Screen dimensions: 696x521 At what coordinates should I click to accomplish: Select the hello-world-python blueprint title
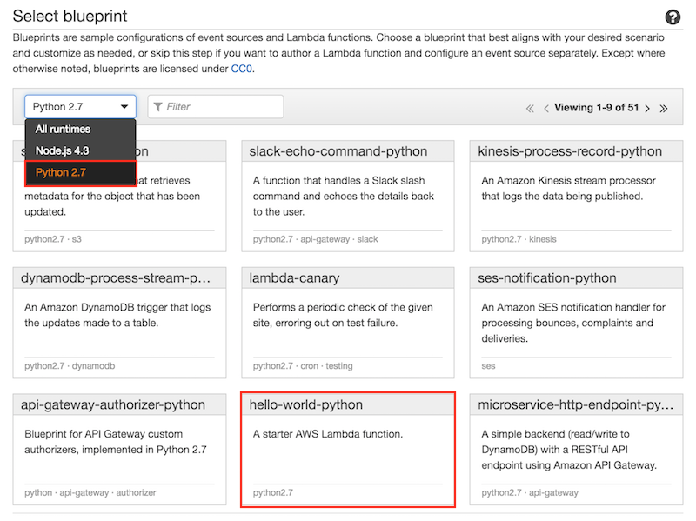pos(306,404)
